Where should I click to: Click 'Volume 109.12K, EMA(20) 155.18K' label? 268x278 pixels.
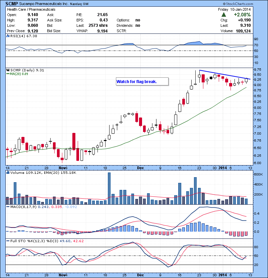(x=43, y=172)
